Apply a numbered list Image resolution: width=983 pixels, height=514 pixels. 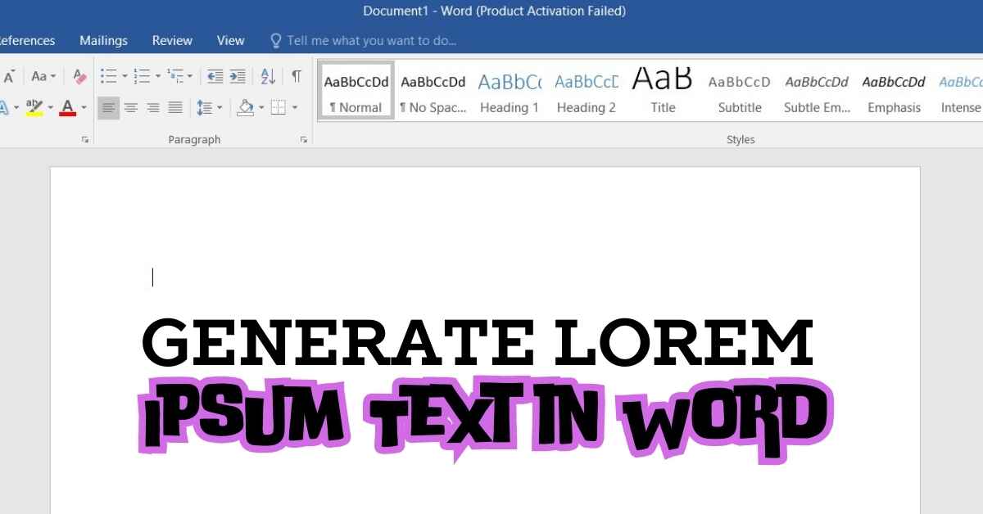pos(142,77)
